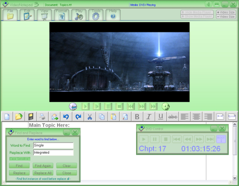Click the Replace button

pos(19,173)
